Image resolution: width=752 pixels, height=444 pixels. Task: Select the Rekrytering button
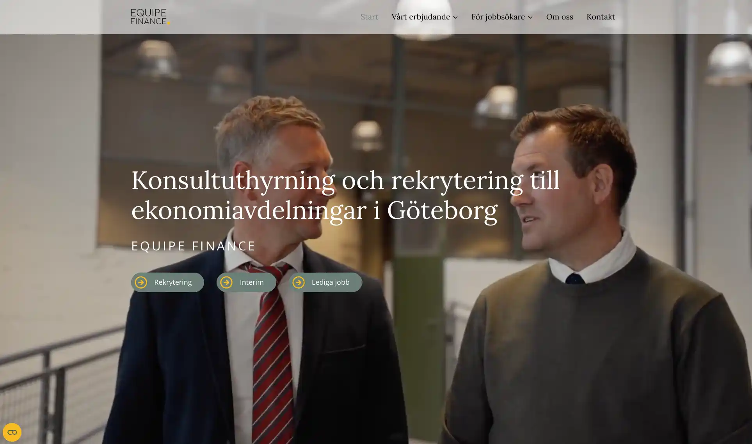click(167, 282)
